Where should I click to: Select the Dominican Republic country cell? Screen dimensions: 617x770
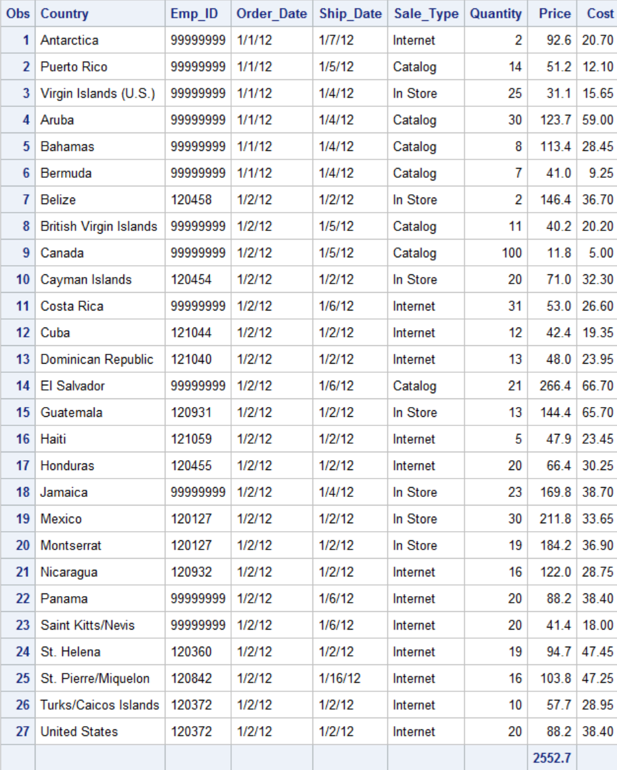pyautogui.click(x=96, y=360)
